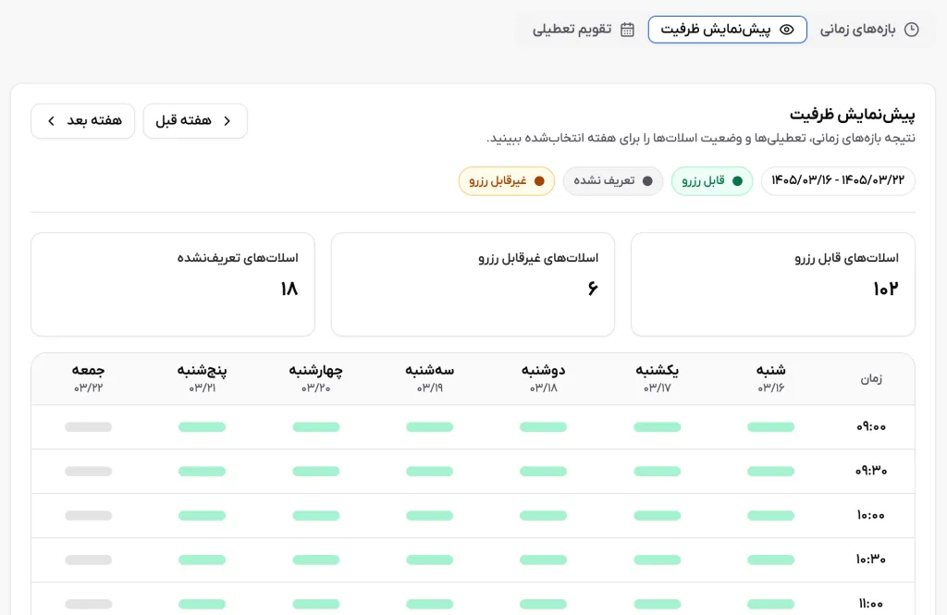This screenshot has width=947, height=615.
Task: Select the دوشنبه slot at ۱۱:۰۰
Action: (x=544, y=604)
